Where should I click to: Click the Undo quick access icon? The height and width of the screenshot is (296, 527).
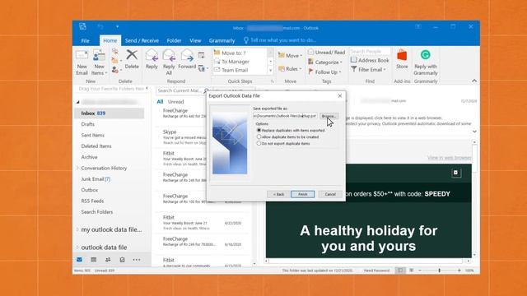[x=100, y=26]
